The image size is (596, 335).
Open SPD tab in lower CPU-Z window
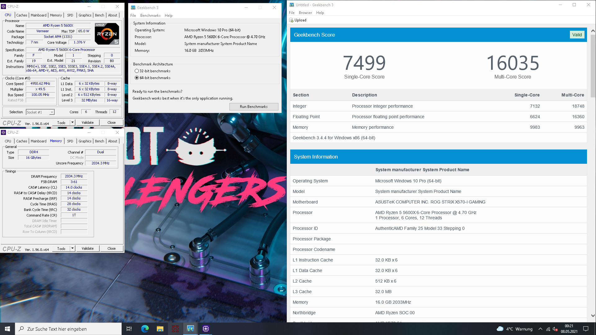tap(70, 141)
